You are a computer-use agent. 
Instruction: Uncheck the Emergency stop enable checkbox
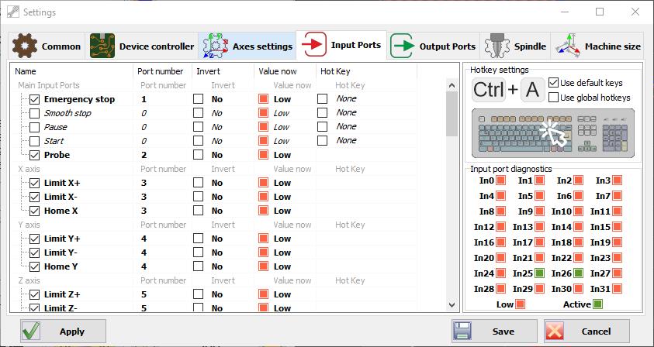coord(35,99)
